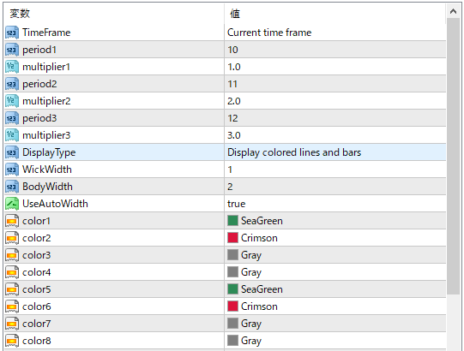Click the color icon beside color6

click(x=12, y=306)
